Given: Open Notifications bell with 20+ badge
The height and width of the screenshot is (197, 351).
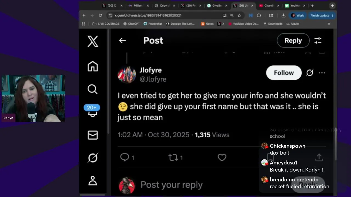Looking at the screenshot, I should coord(92,111).
